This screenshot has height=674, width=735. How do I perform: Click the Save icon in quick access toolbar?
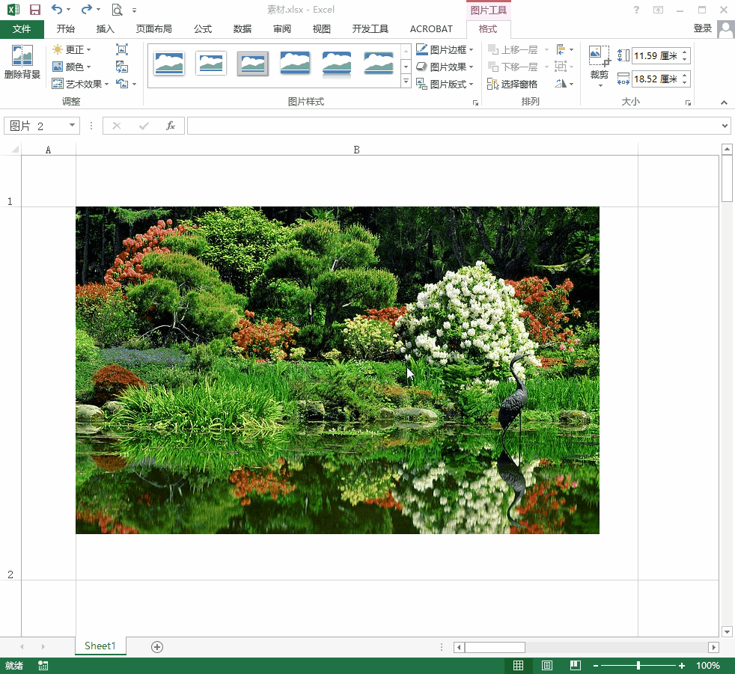point(34,10)
